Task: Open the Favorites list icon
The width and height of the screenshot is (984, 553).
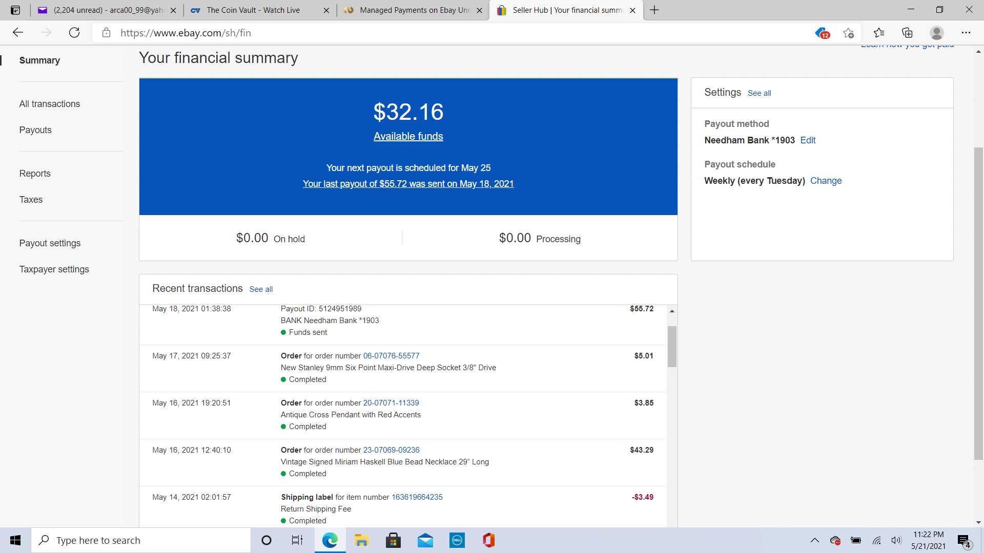Action: [x=879, y=33]
